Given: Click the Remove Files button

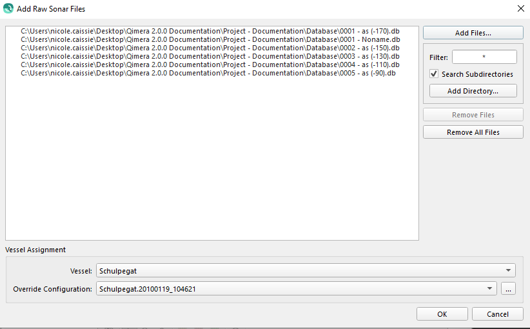Looking at the screenshot, I should (473, 115).
